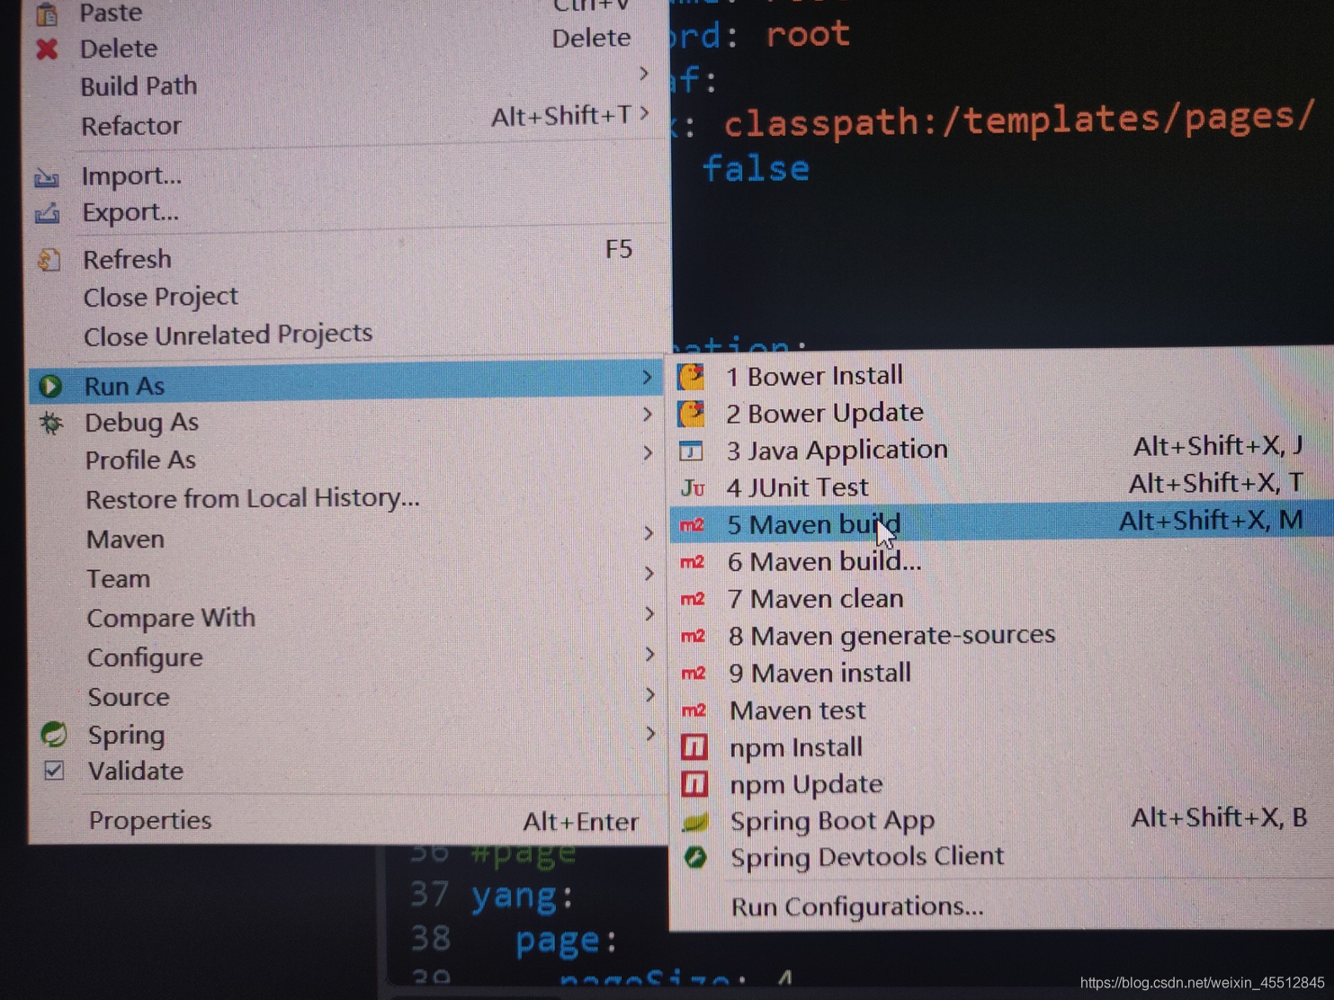Click the red Delete X icon

coord(47,49)
